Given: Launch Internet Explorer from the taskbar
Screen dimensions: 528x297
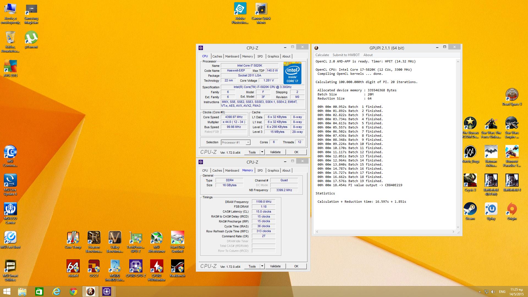Looking at the screenshot, I should (x=56, y=291).
